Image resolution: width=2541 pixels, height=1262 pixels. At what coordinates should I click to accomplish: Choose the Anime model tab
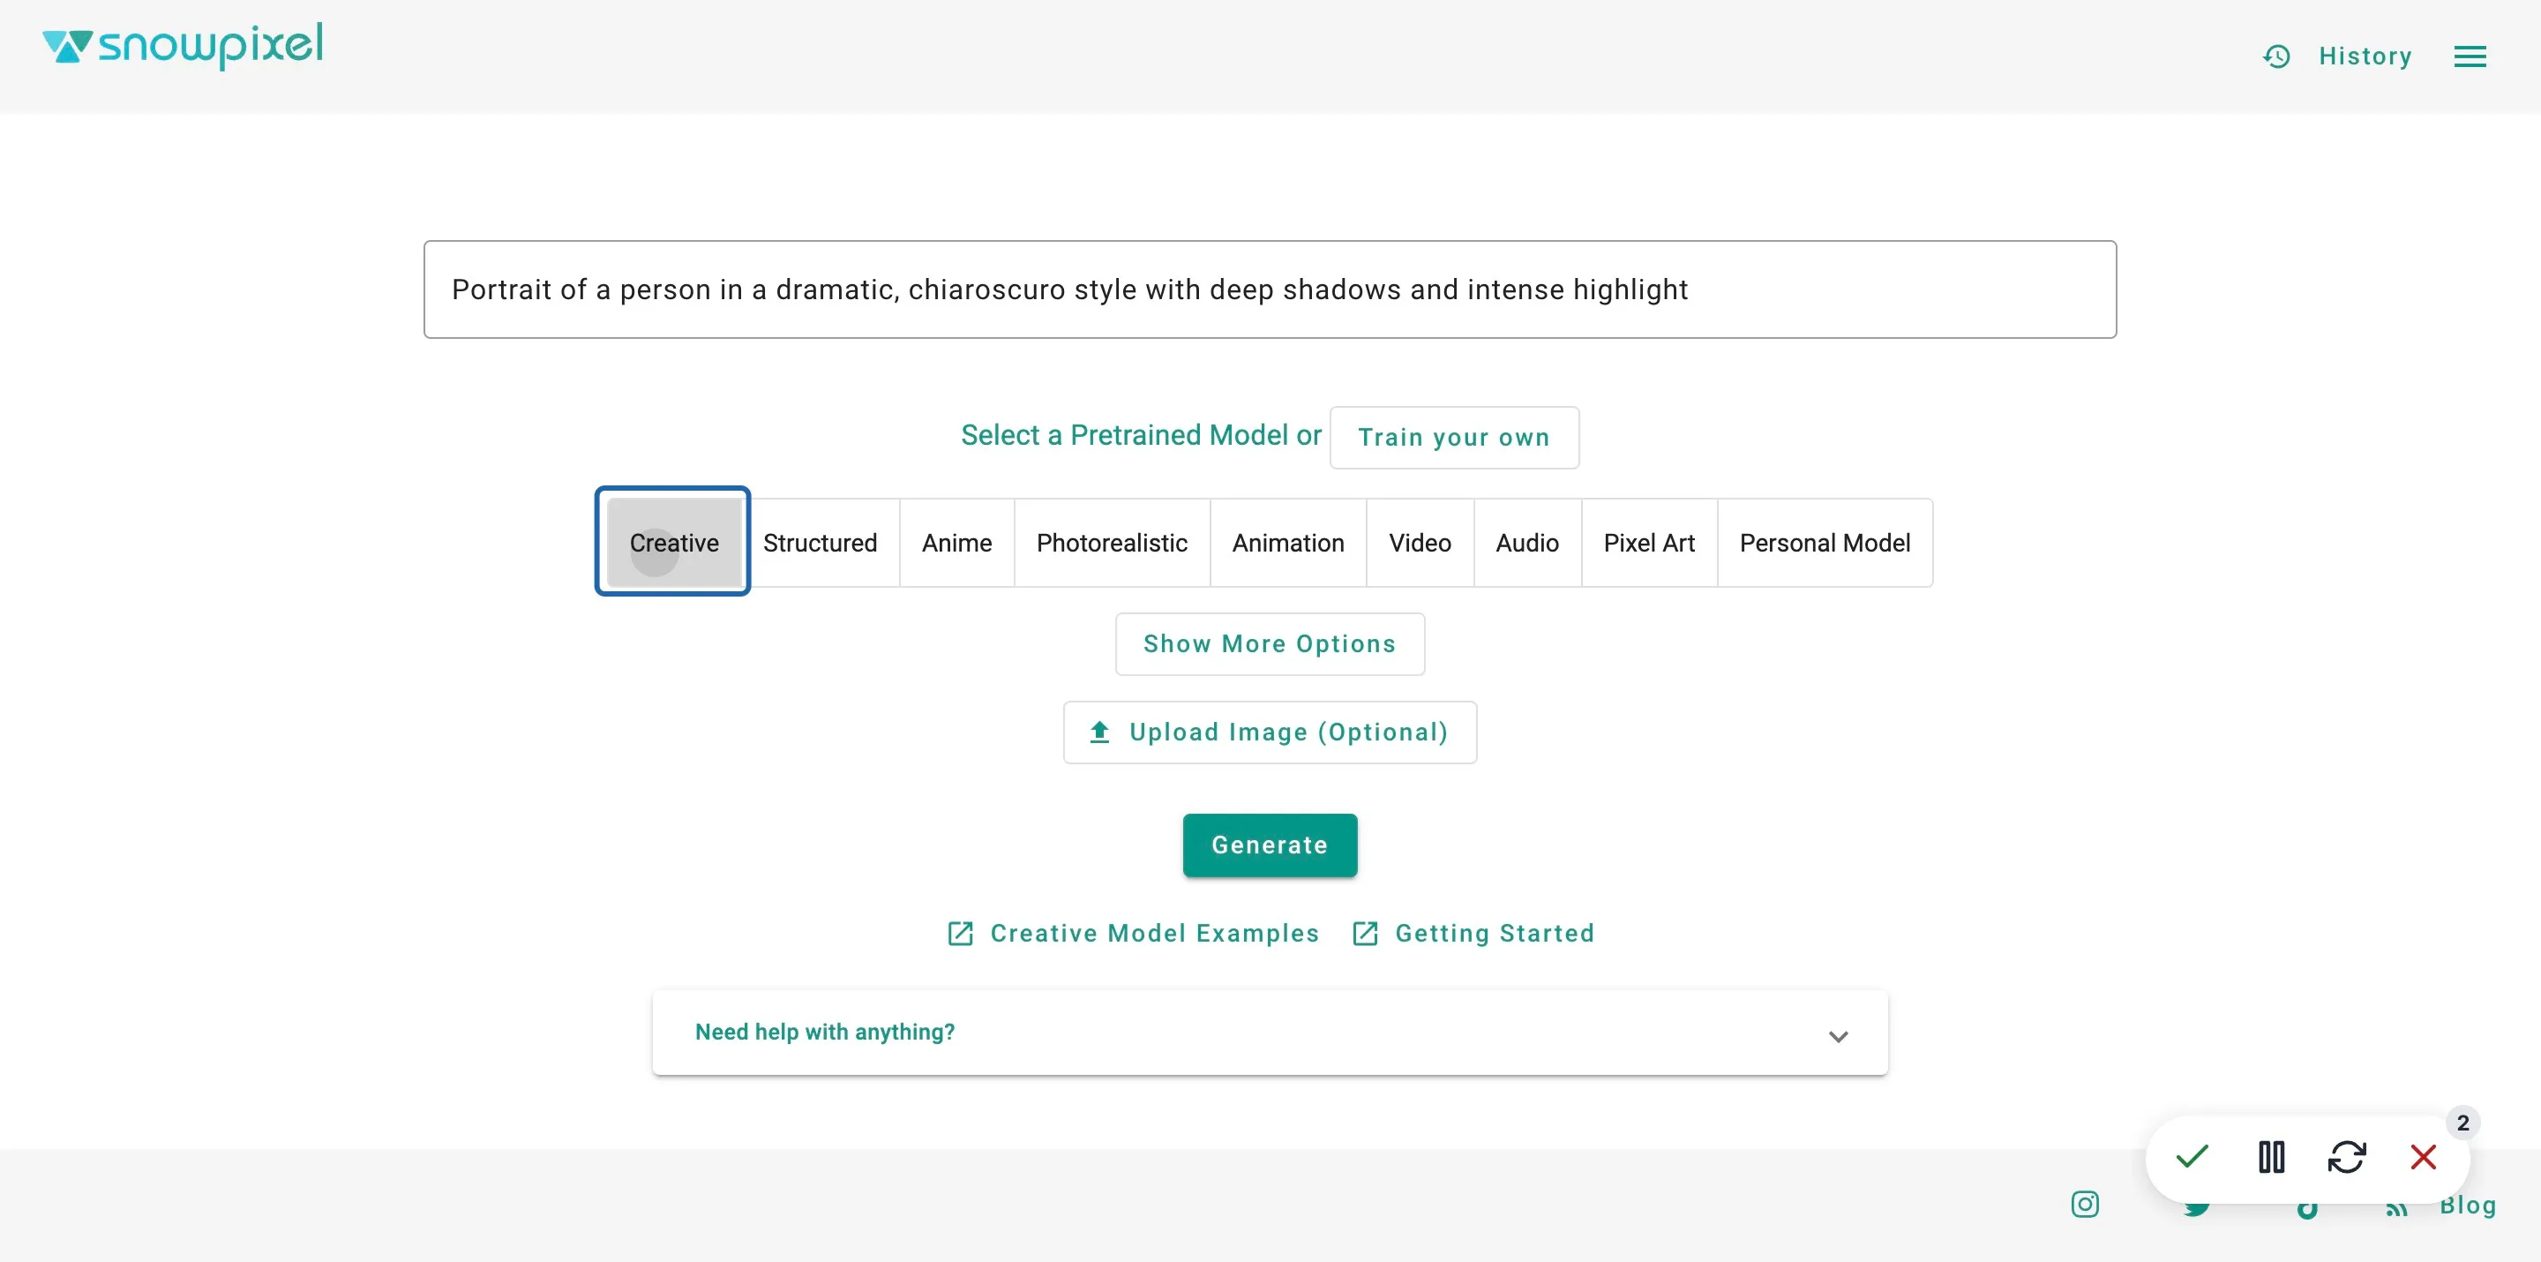click(x=956, y=543)
